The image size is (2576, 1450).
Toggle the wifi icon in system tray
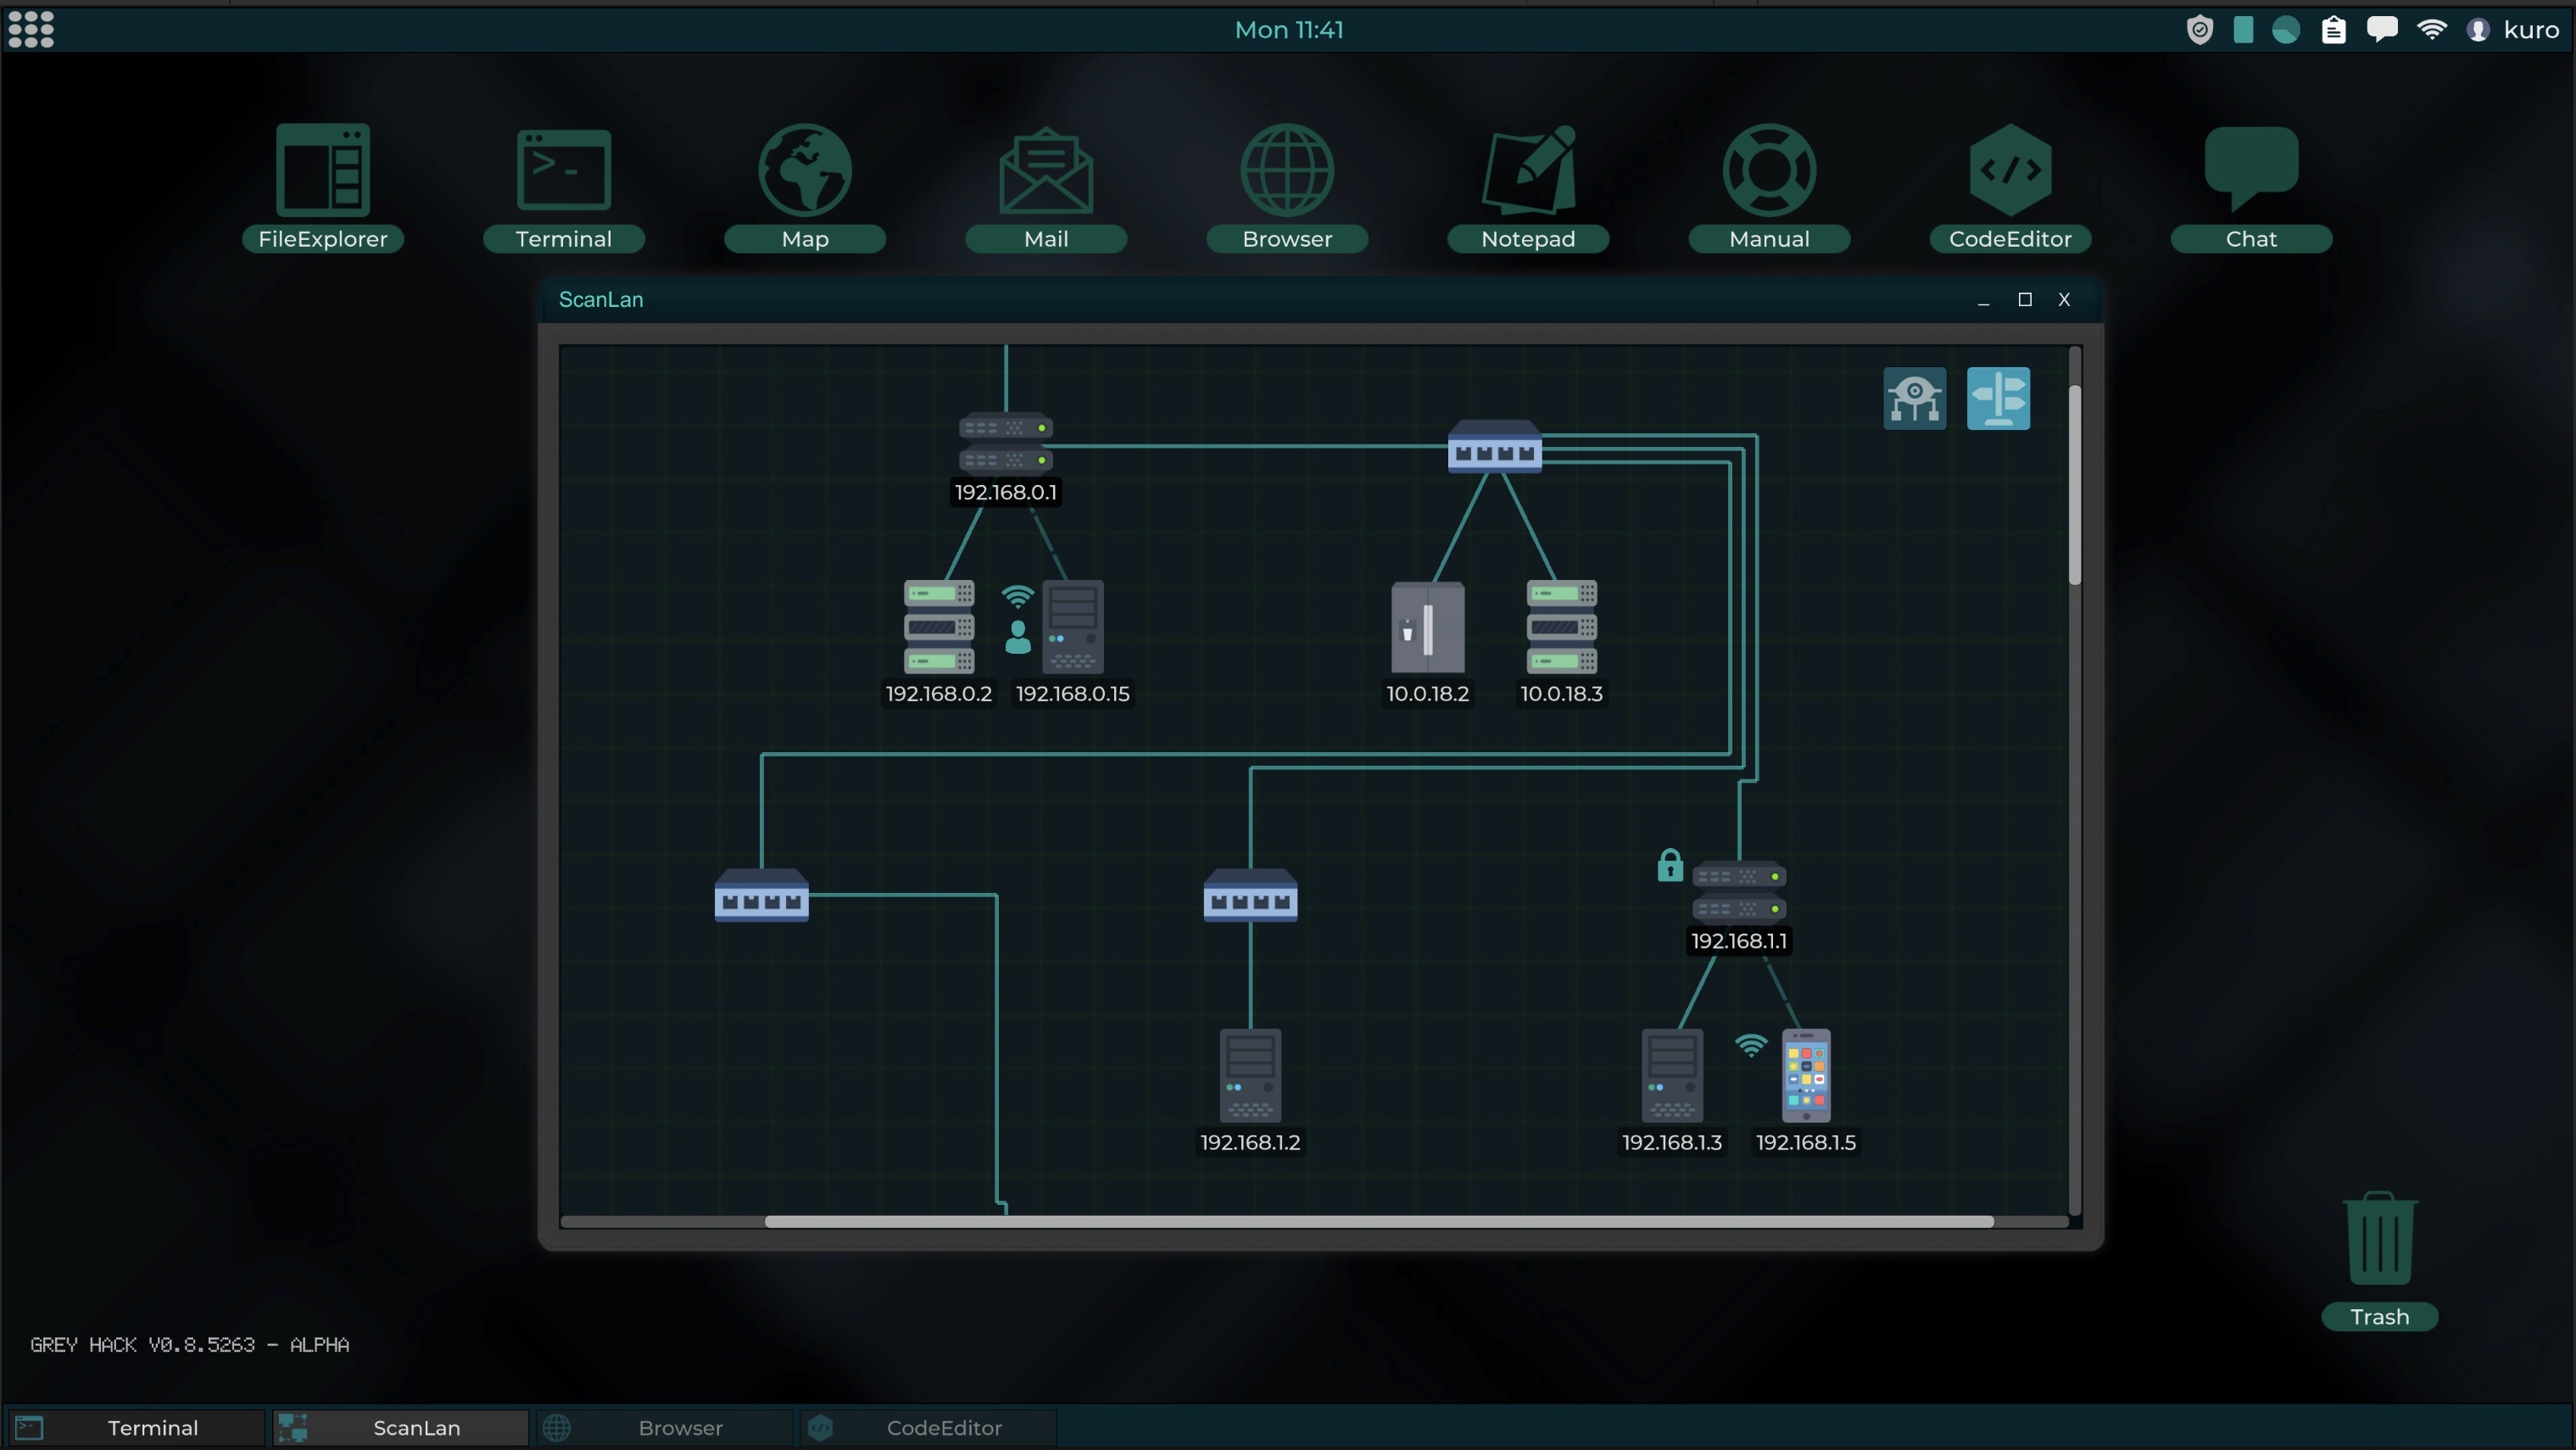[2431, 30]
